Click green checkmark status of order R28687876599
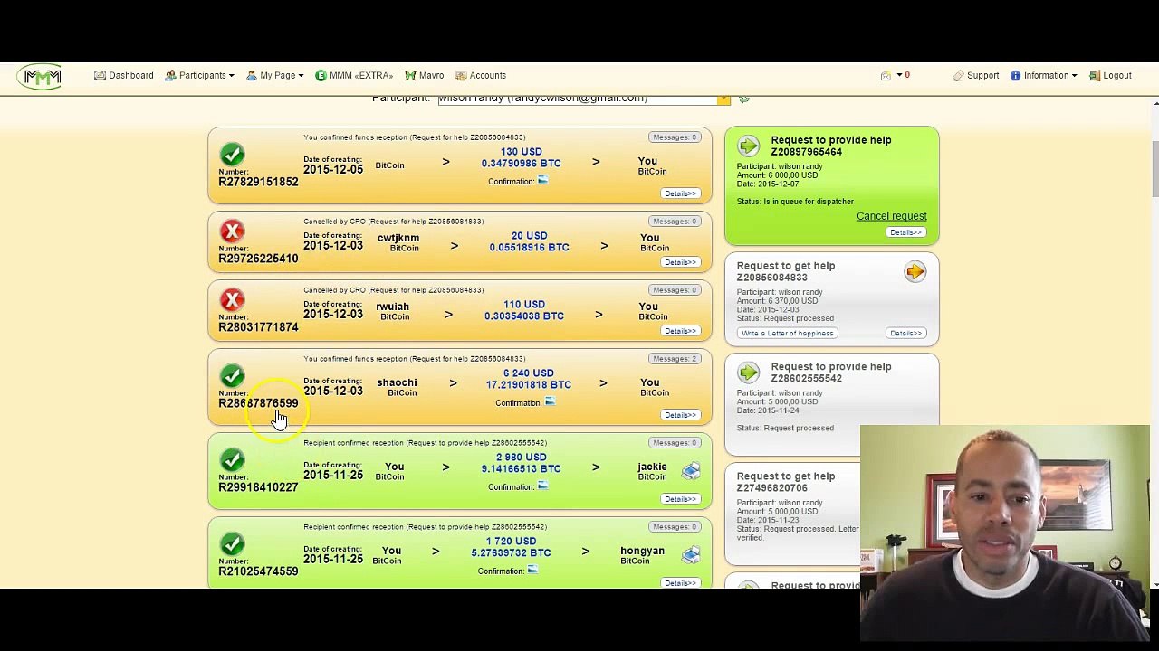The width and height of the screenshot is (1159, 651). pos(232,376)
